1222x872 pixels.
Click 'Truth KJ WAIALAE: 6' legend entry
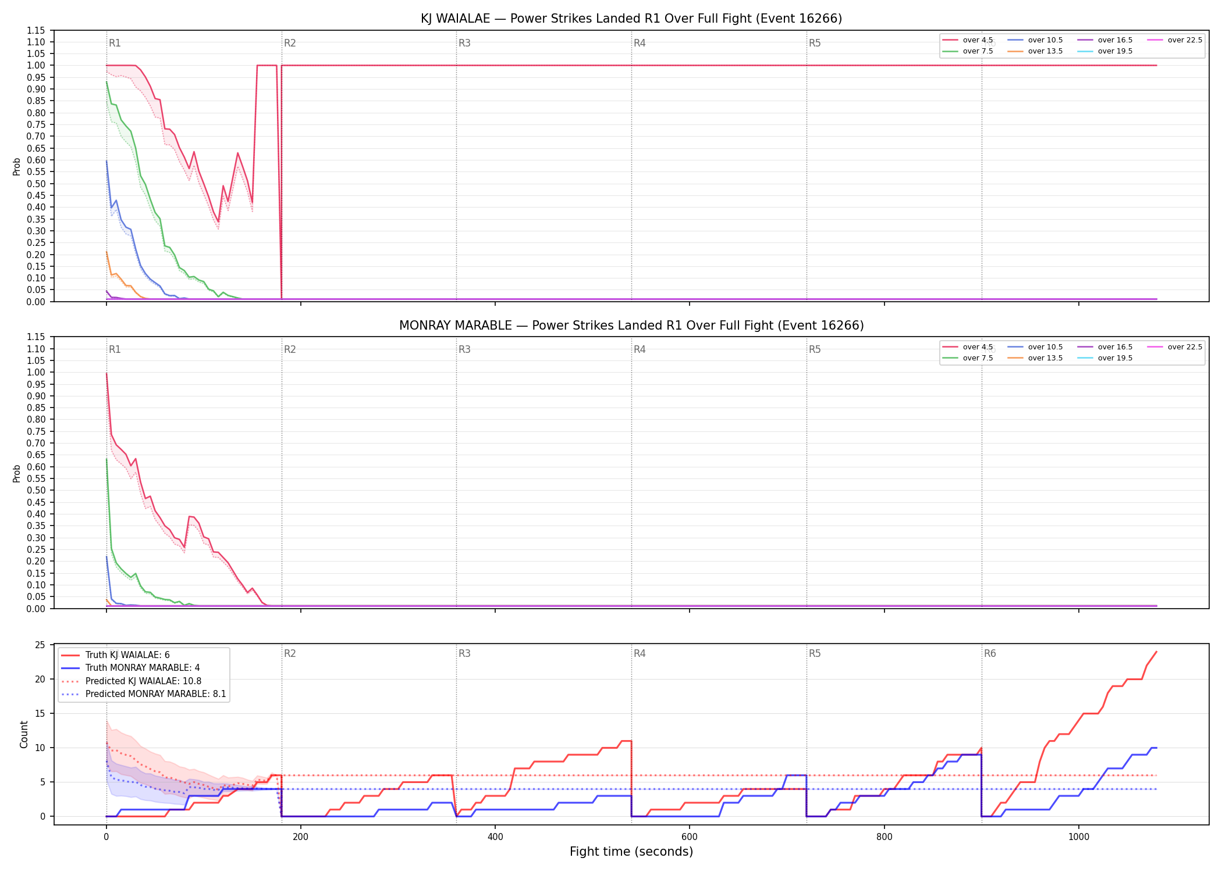click(115, 655)
